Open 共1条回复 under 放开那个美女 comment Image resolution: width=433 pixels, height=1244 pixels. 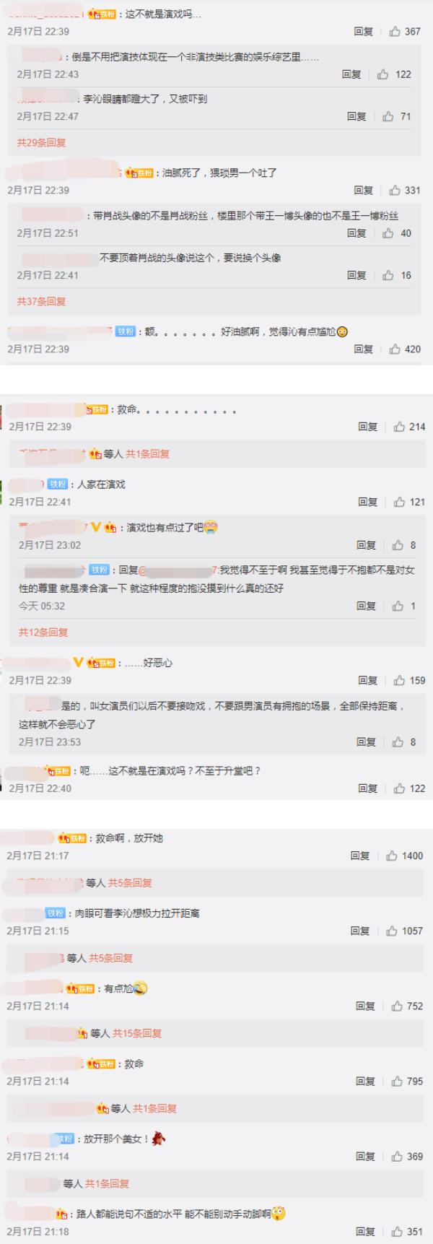(107, 1183)
